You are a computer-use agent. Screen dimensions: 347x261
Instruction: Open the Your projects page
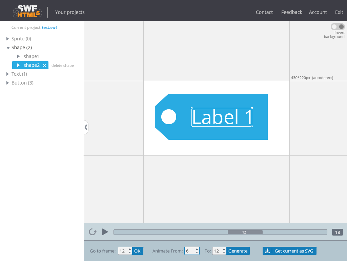tap(70, 12)
